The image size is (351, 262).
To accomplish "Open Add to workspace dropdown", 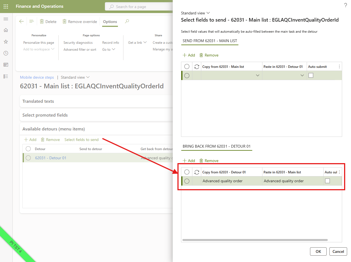I will (39, 49).
